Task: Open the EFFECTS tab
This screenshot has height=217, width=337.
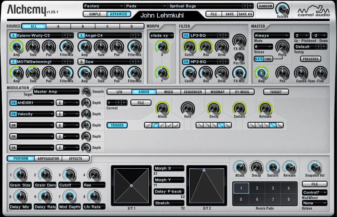Action: (76, 158)
